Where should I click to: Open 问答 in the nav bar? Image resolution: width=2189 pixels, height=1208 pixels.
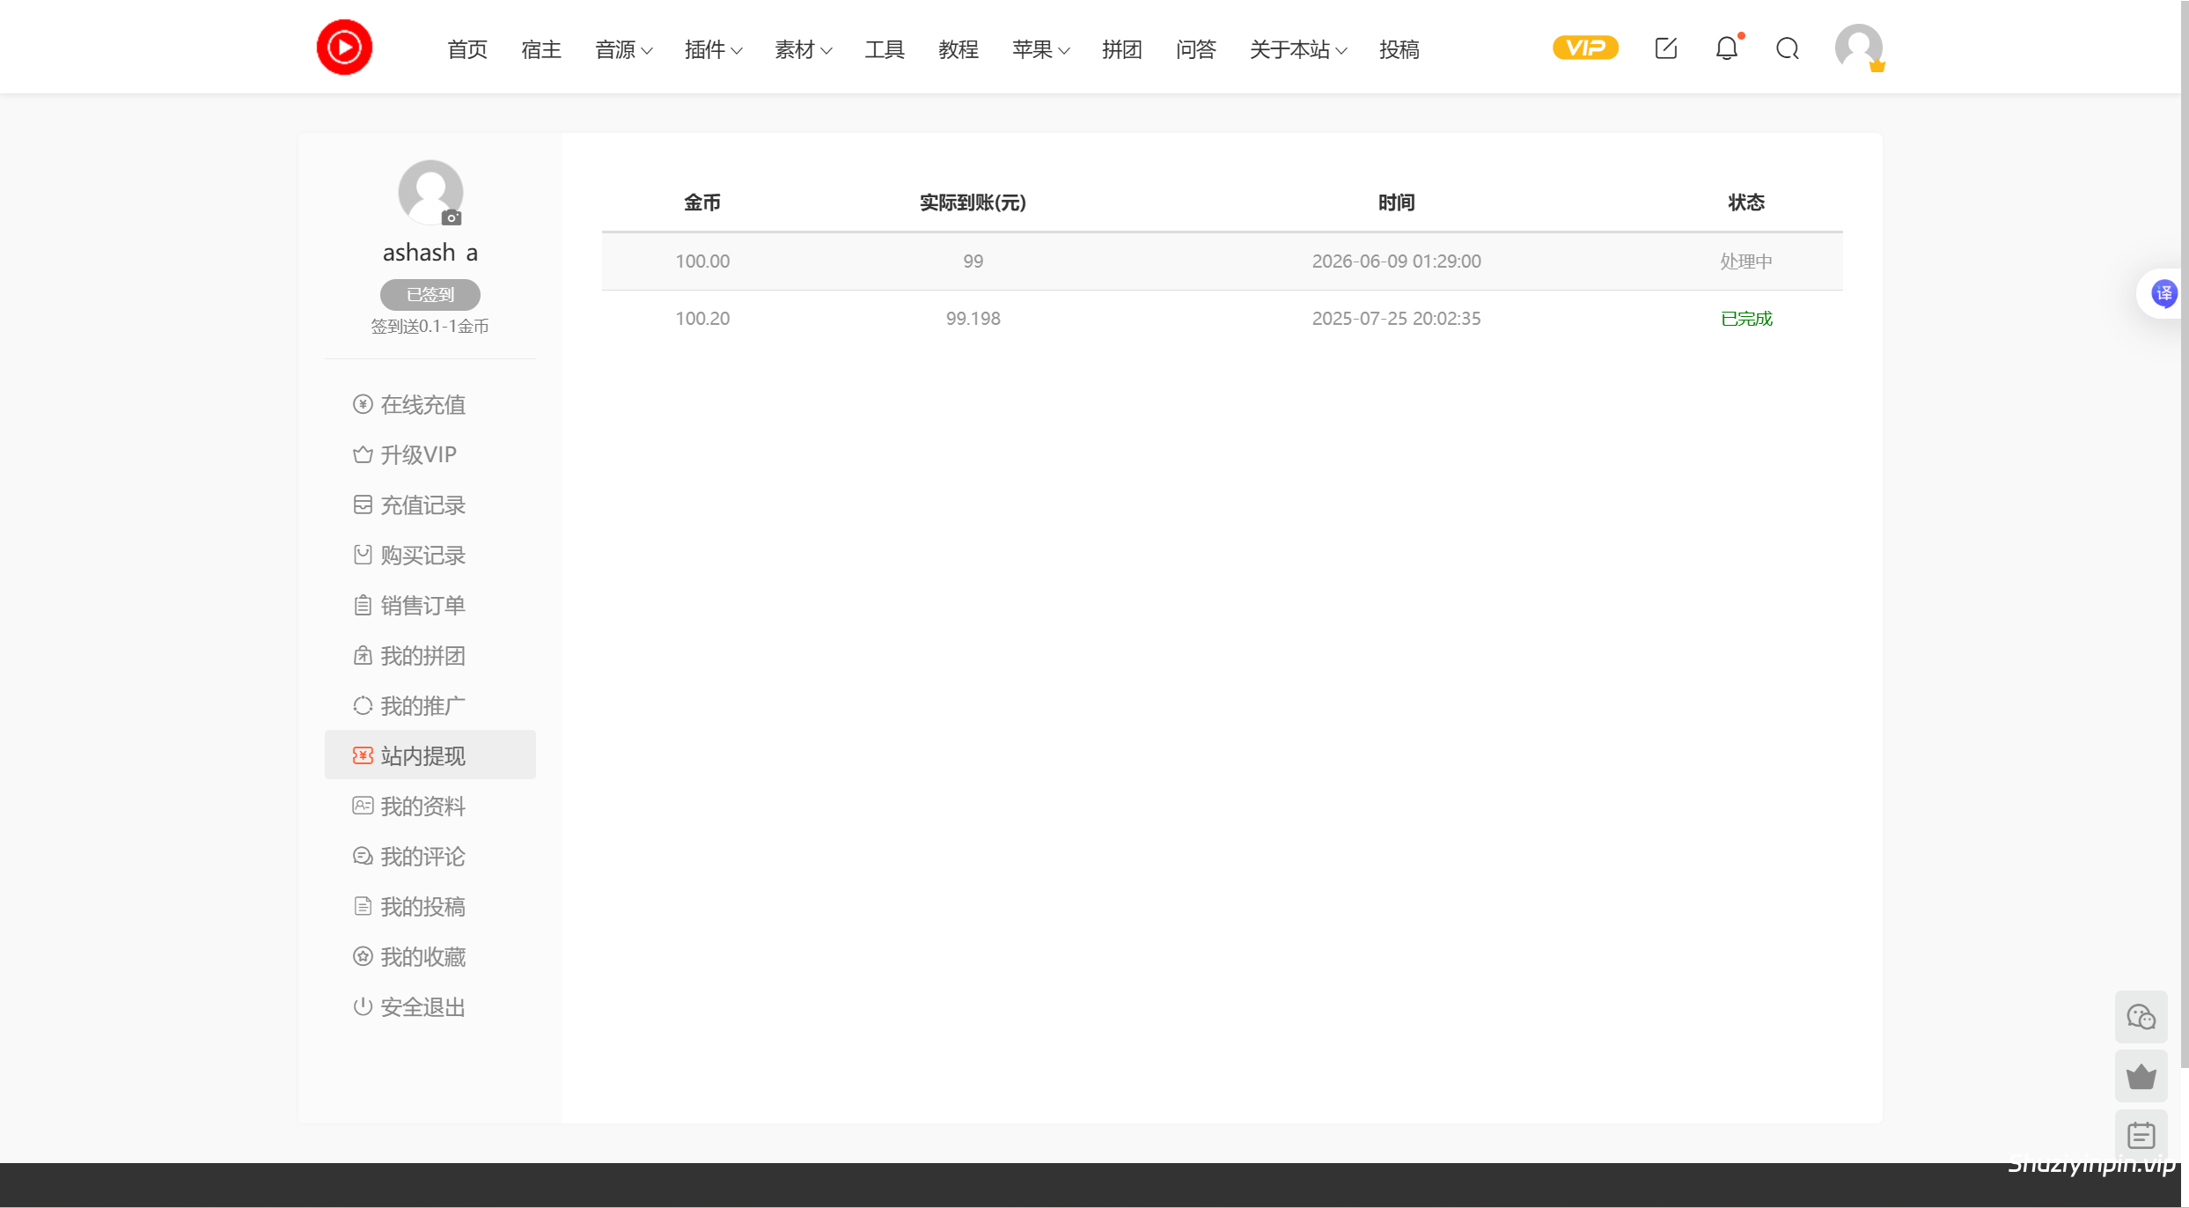(x=1196, y=49)
